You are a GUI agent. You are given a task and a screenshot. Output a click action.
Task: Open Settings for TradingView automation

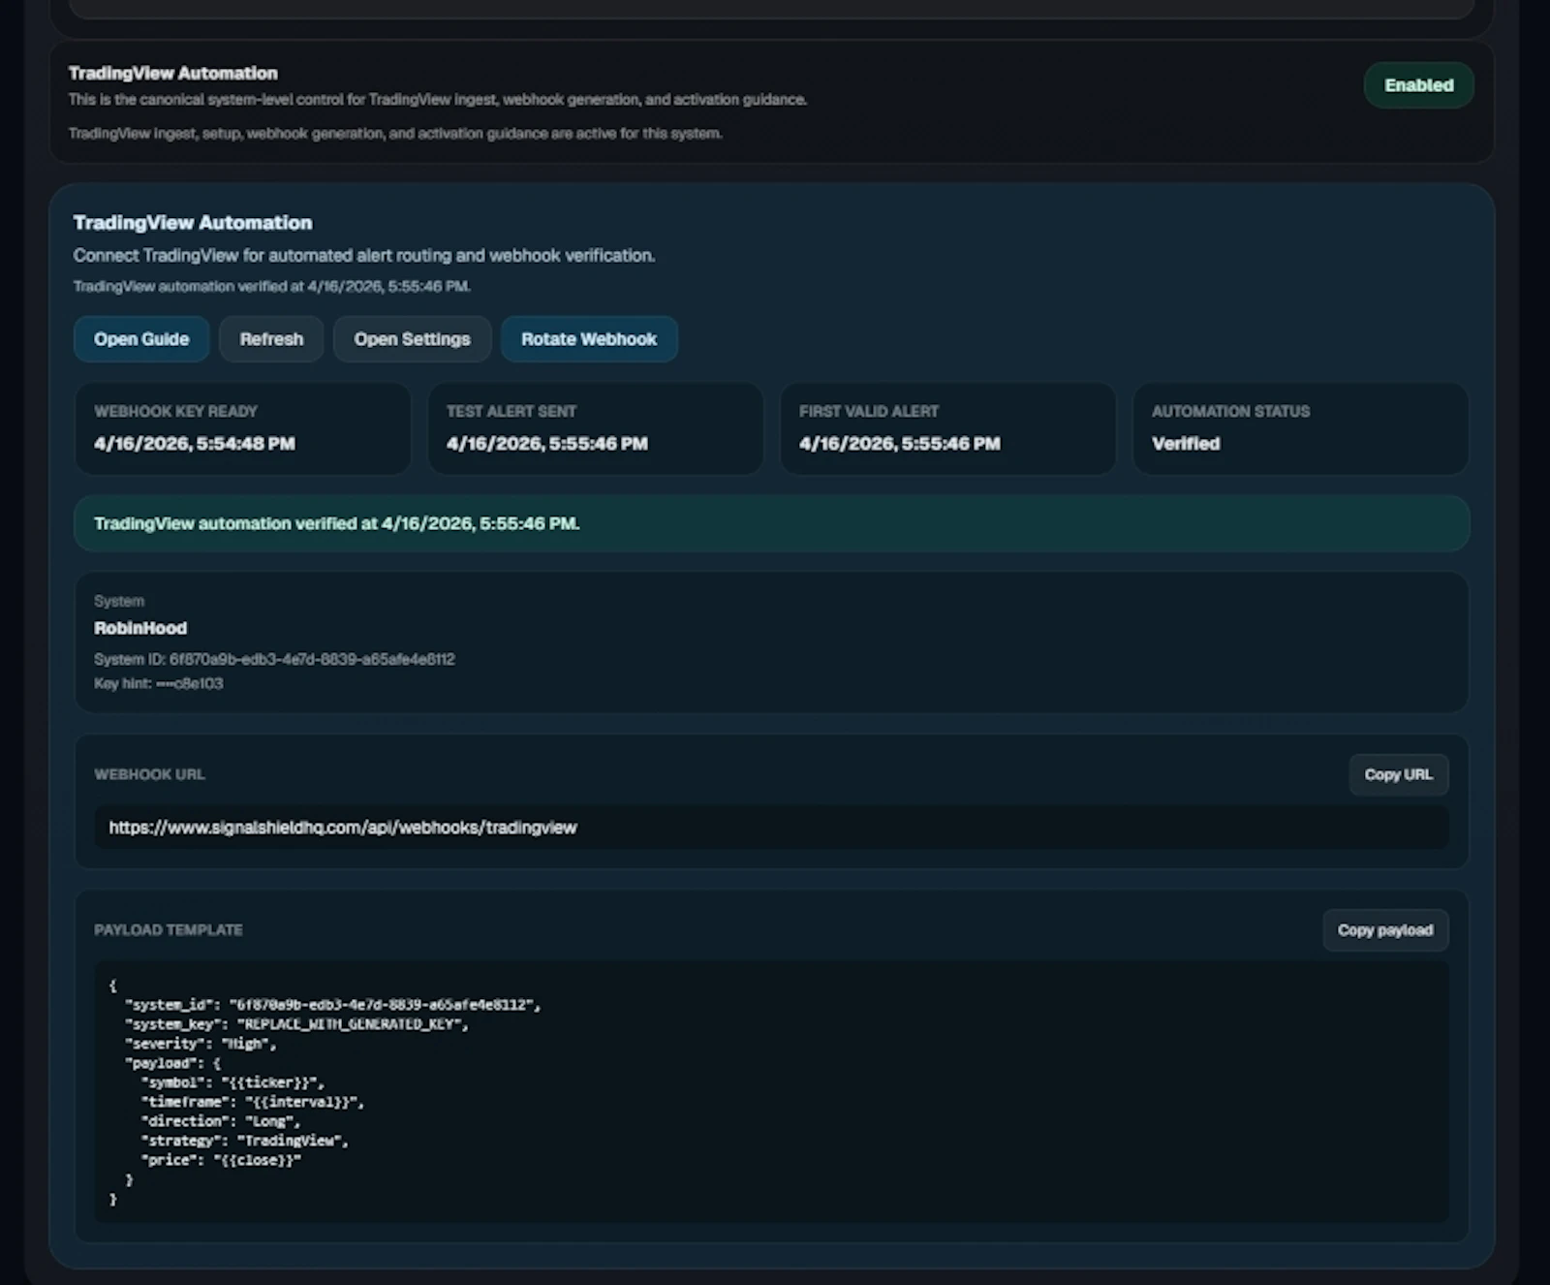click(412, 339)
